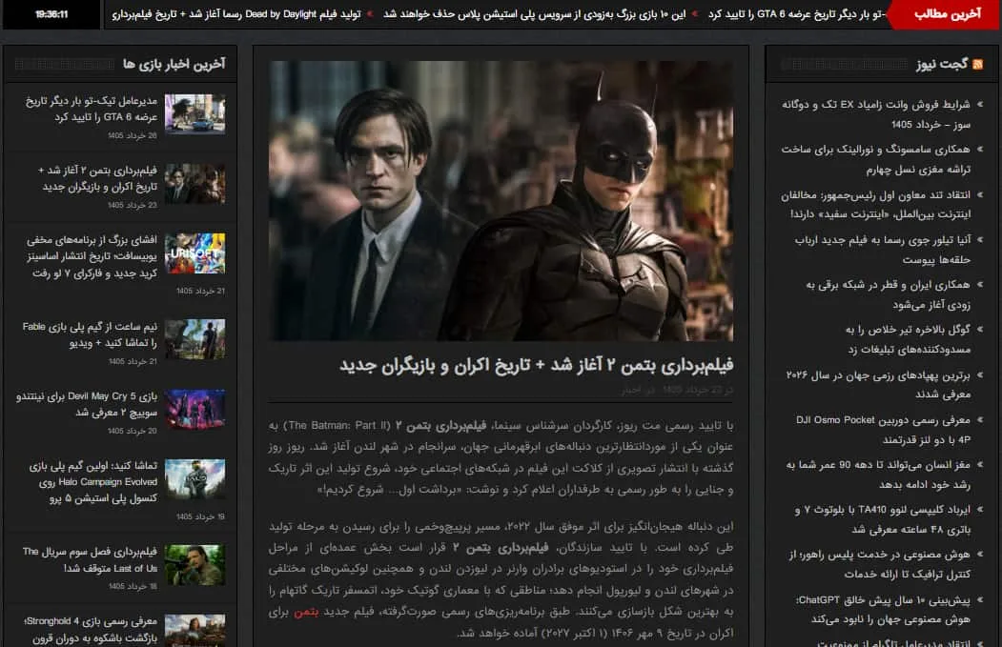Open news about Anya Taylor-Joy joining film
Viewport: 1002px width, 647px height.
point(883,250)
